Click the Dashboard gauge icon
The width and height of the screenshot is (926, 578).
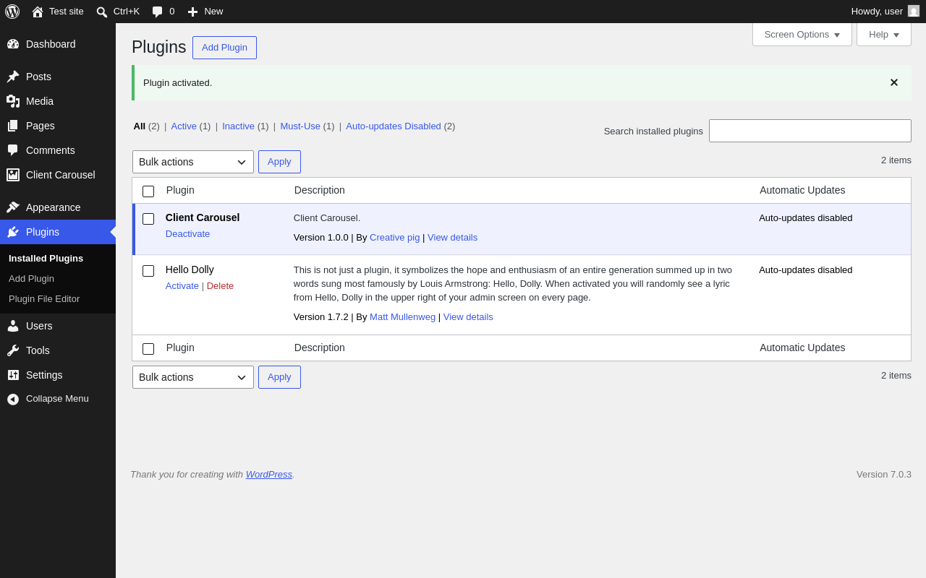point(13,44)
